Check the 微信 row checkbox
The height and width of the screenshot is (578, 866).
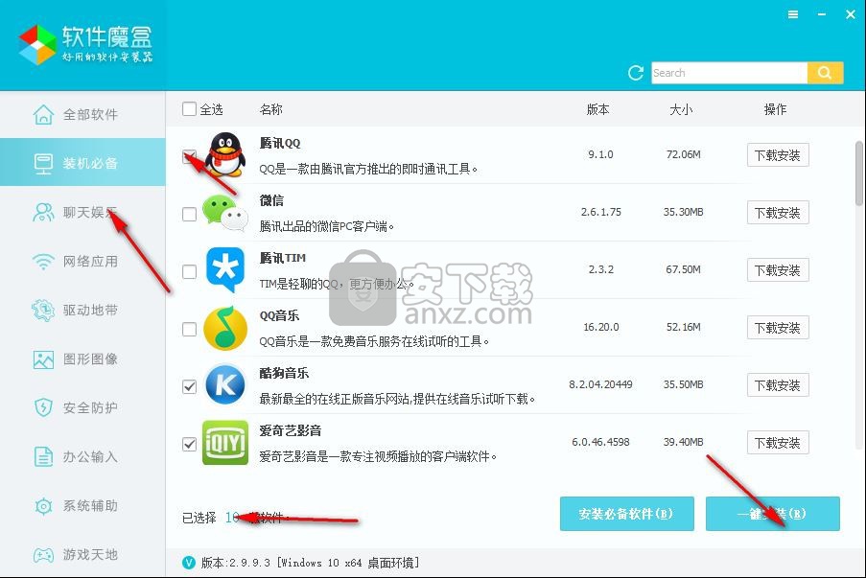click(189, 215)
